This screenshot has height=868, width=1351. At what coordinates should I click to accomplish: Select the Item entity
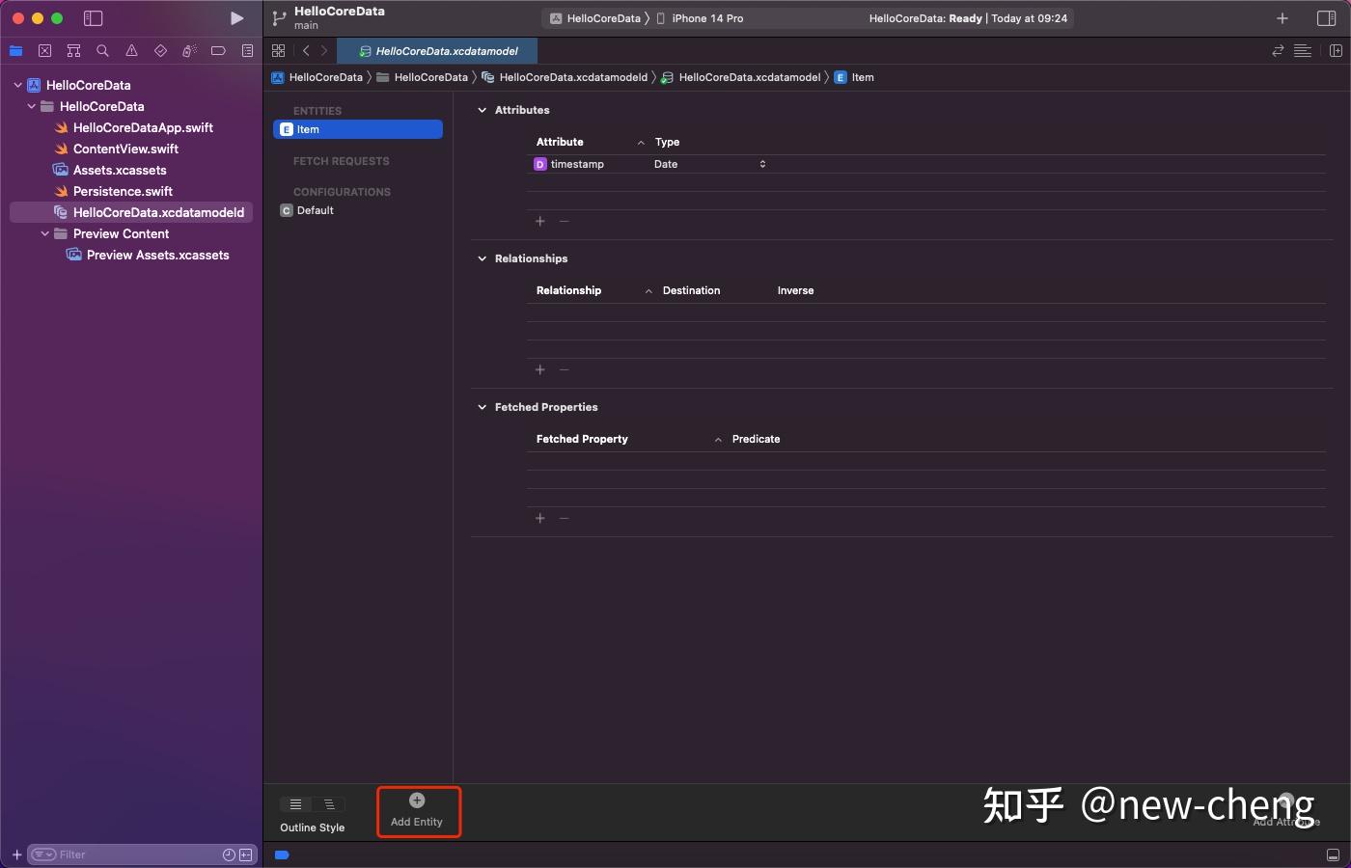(358, 129)
